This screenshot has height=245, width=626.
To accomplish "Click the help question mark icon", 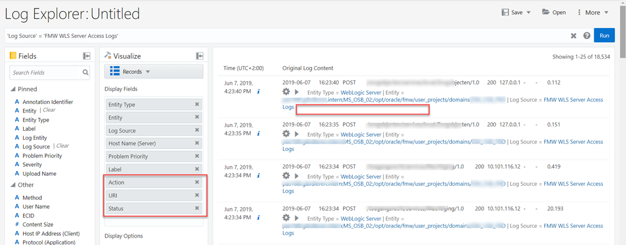I will 587,36.
